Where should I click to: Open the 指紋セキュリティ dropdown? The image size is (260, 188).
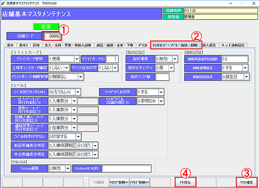tap(175, 68)
